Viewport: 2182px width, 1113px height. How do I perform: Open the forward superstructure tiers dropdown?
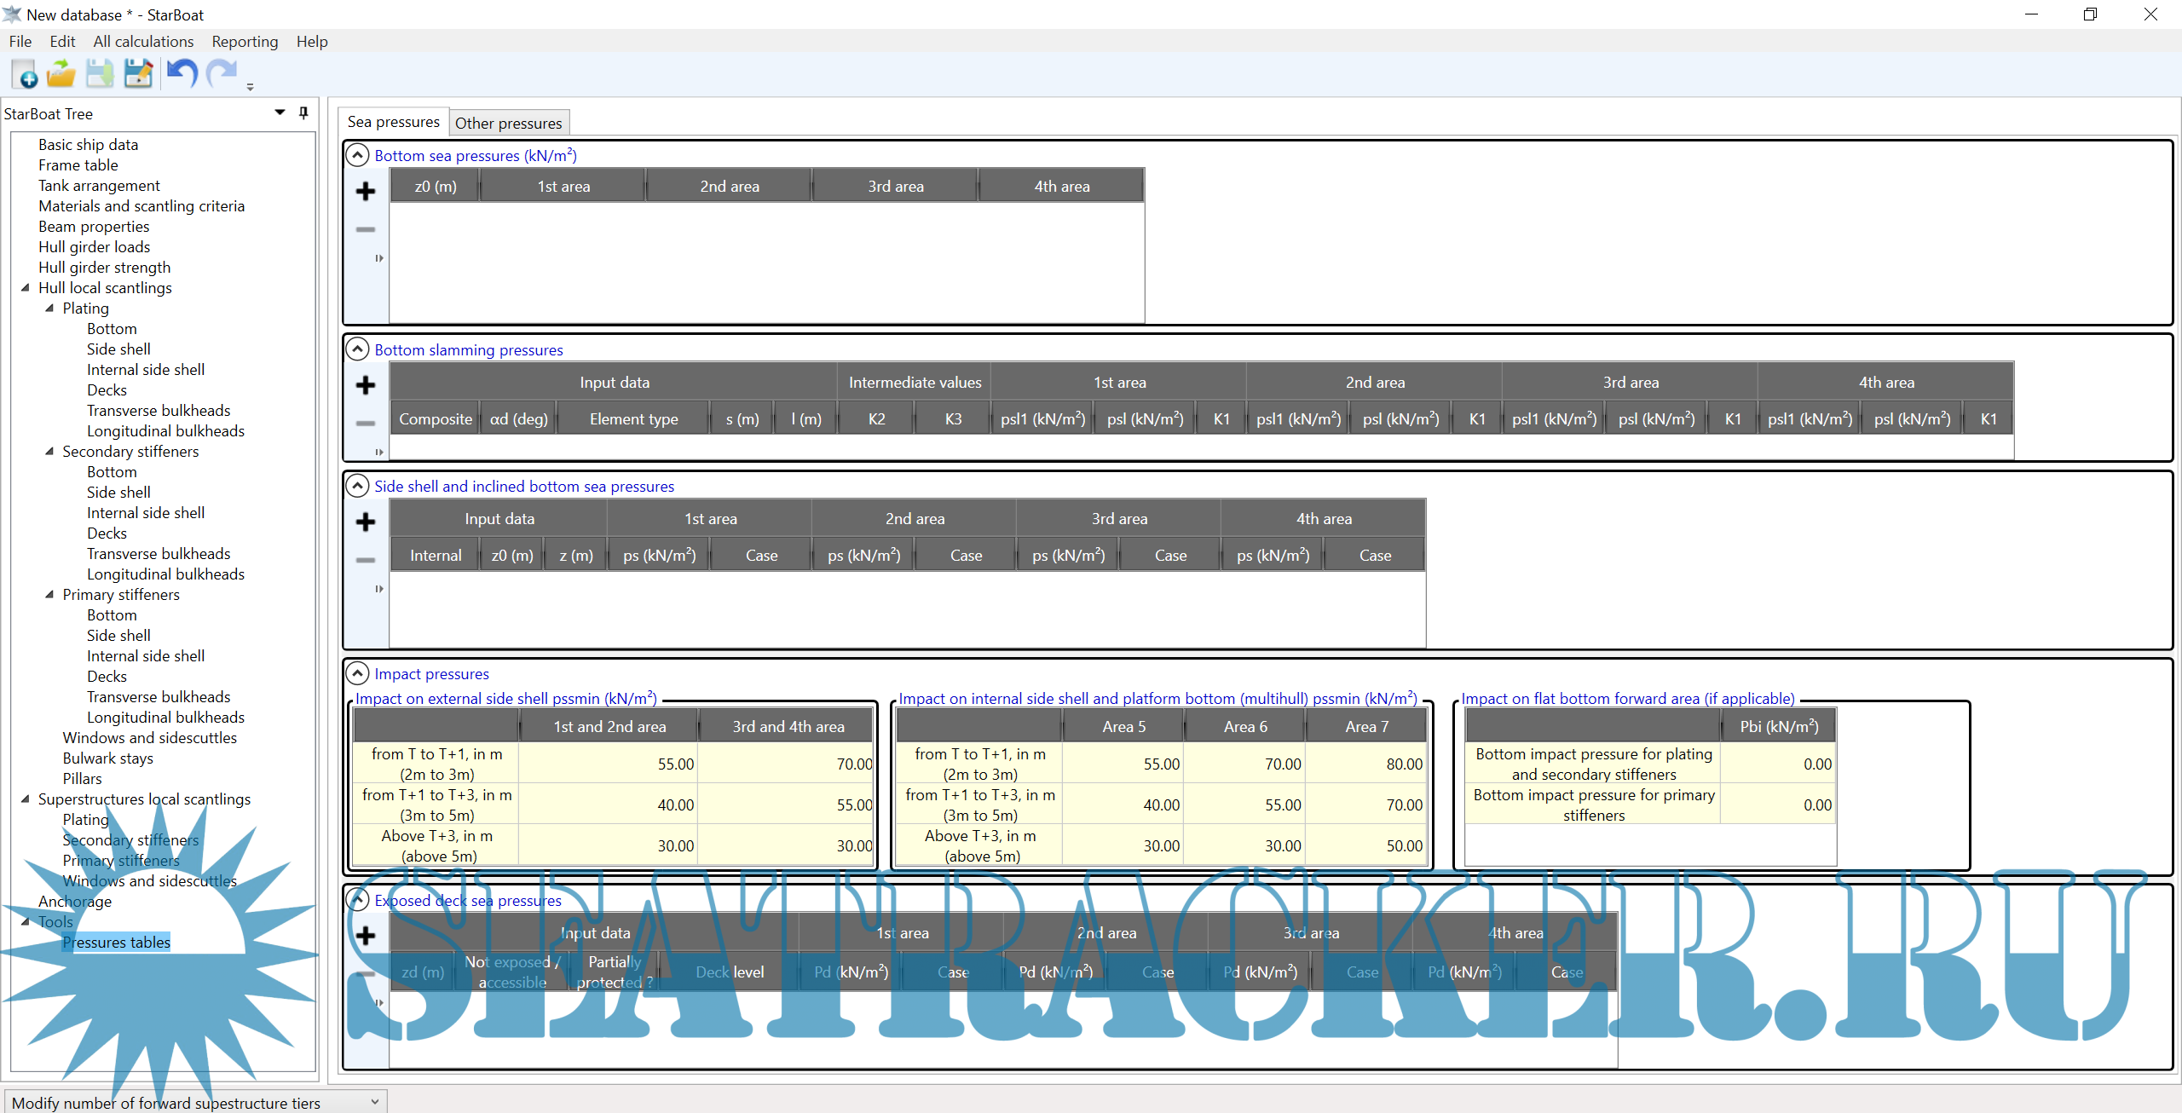tap(375, 1102)
